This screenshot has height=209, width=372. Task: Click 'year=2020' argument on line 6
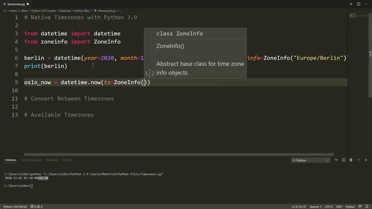99,58
